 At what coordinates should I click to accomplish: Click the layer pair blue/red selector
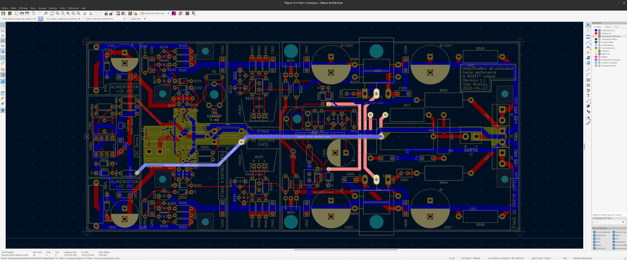174,13
